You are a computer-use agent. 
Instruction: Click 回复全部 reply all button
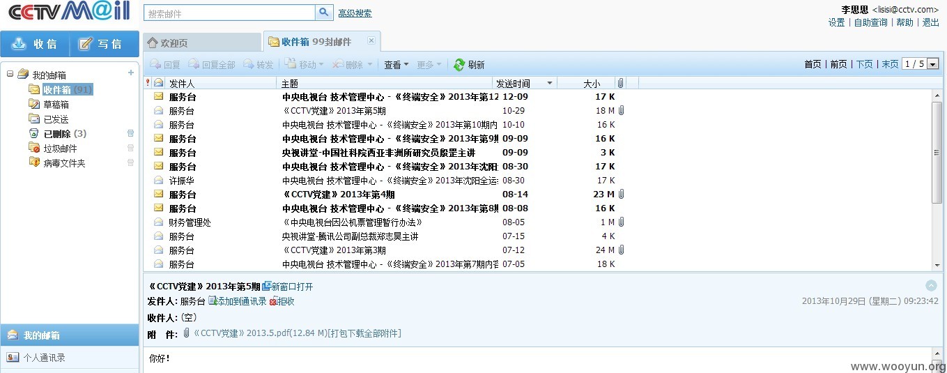point(212,65)
